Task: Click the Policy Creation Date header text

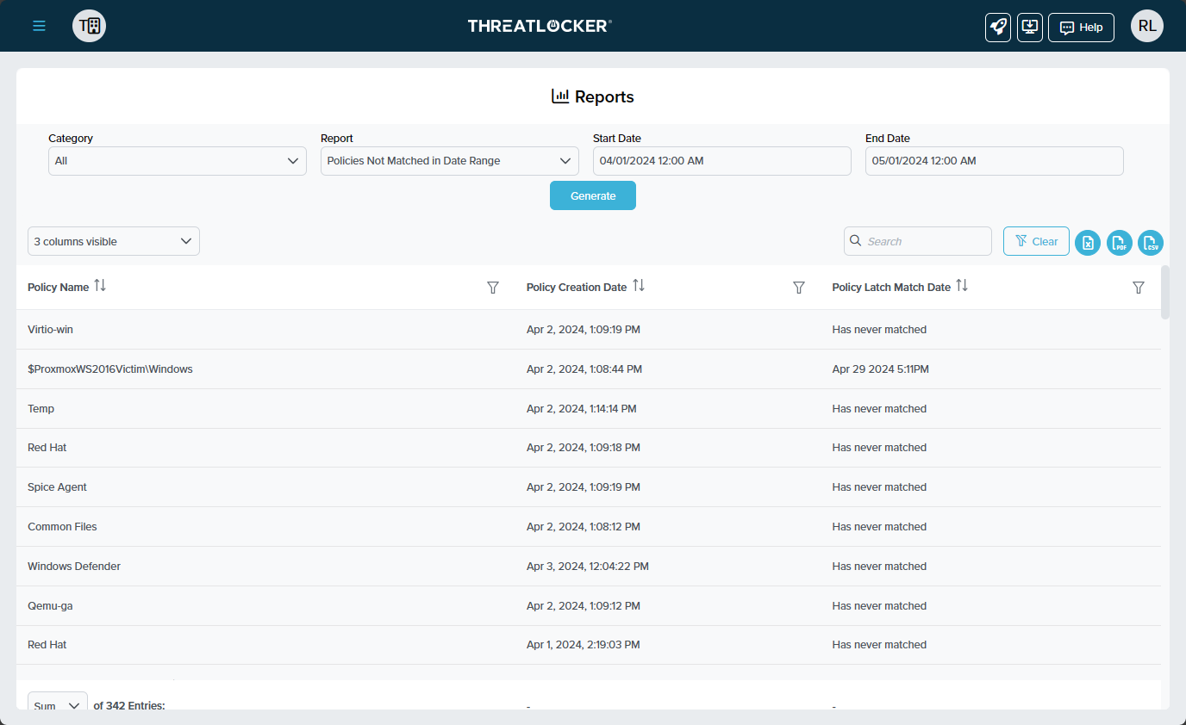Action: 577,288
